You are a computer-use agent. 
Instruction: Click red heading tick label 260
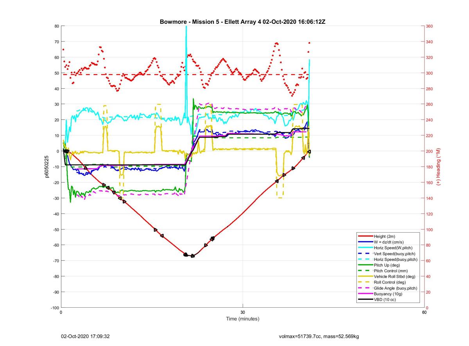430,104
